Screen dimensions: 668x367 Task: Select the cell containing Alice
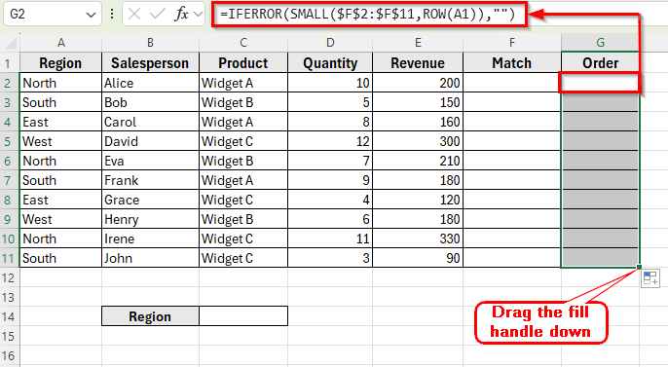click(150, 83)
